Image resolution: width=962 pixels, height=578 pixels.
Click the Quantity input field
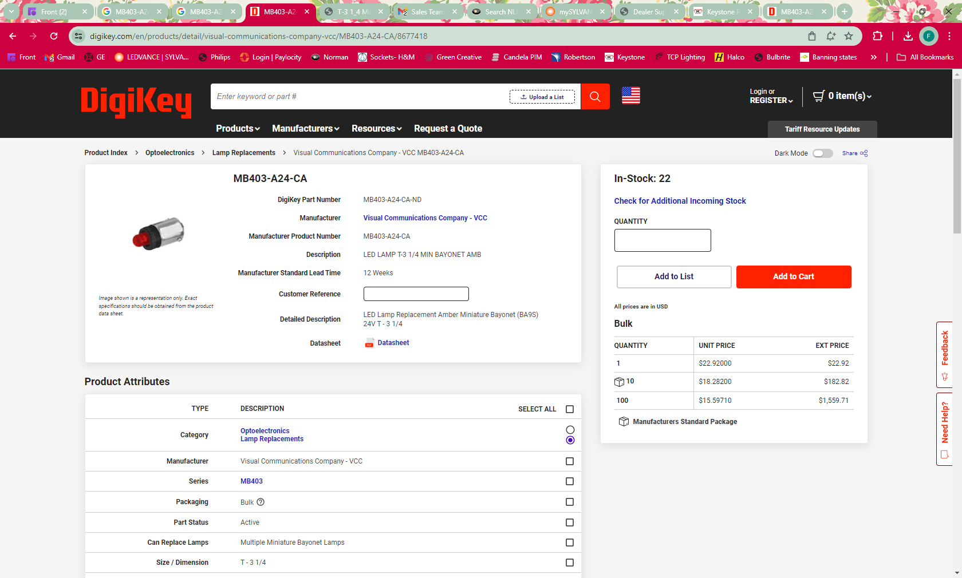click(663, 240)
